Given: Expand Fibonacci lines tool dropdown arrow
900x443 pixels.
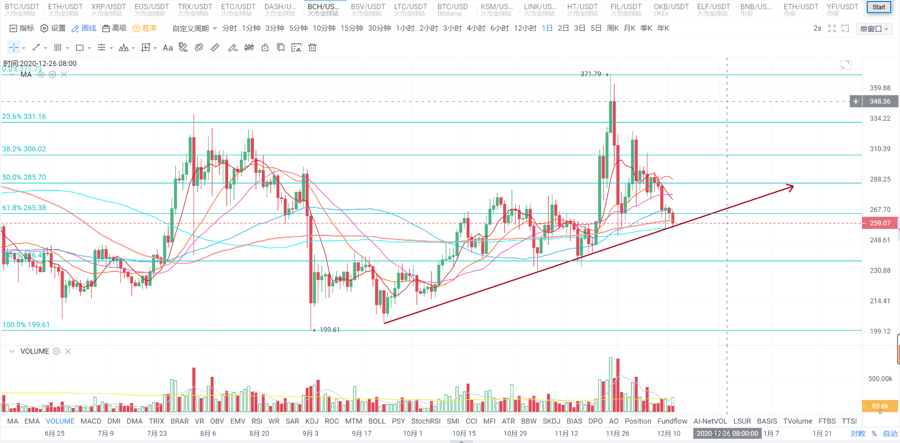Looking at the screenshot, I should [111, 48].
